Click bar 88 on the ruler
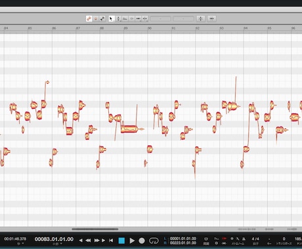This screenshot has width=302, height=249. 102,28
